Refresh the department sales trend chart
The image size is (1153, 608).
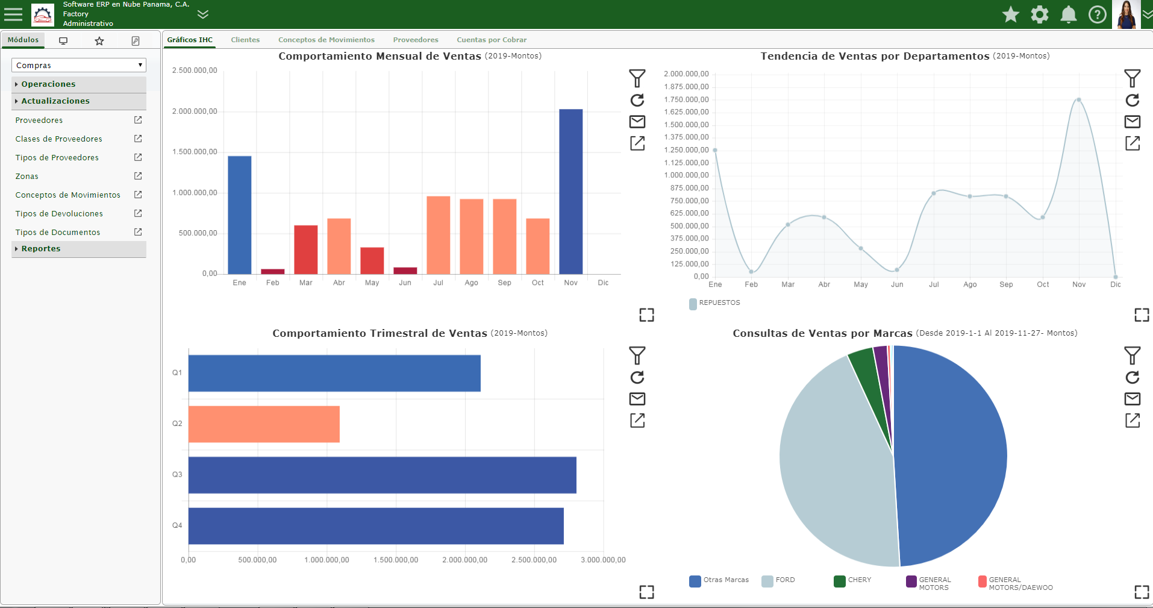(1133, 100)
